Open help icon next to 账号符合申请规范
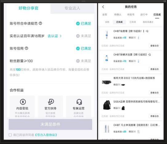Screen dimensions: 167x144 40,23
